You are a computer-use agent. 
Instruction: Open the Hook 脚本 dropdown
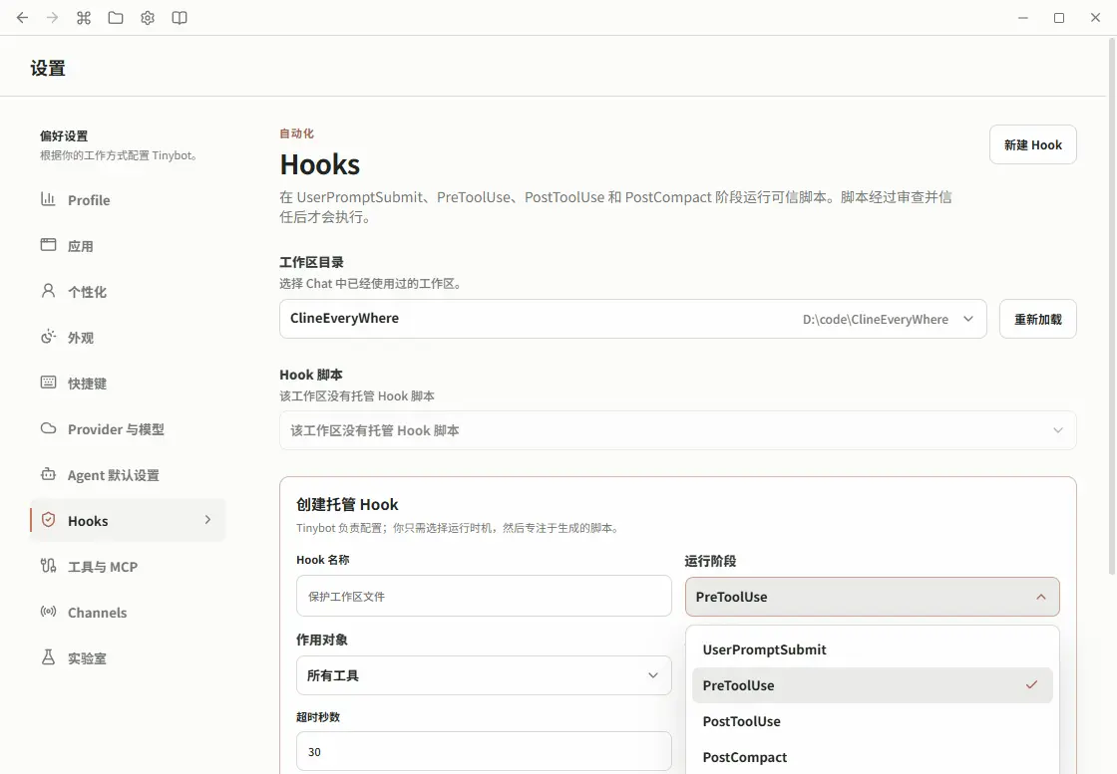coord(677,430)
